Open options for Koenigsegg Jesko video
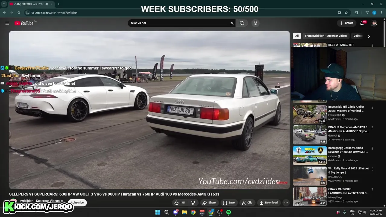Screen dimensions: 386x217 pos(372,149)
